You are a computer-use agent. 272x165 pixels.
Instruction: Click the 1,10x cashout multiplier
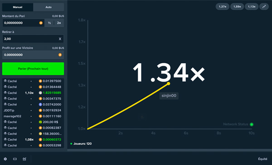pos(29,93)
